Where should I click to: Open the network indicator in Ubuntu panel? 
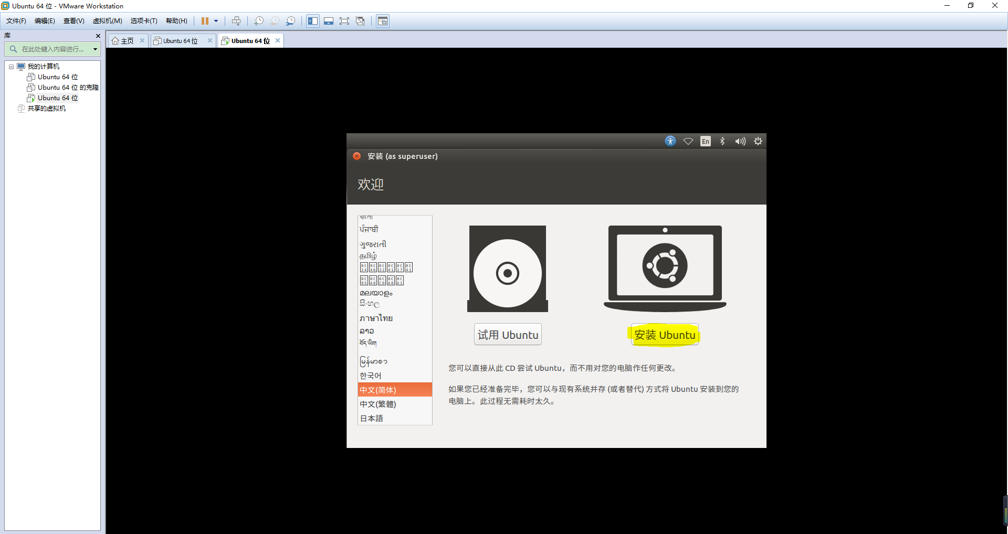[x=688, y=141]
